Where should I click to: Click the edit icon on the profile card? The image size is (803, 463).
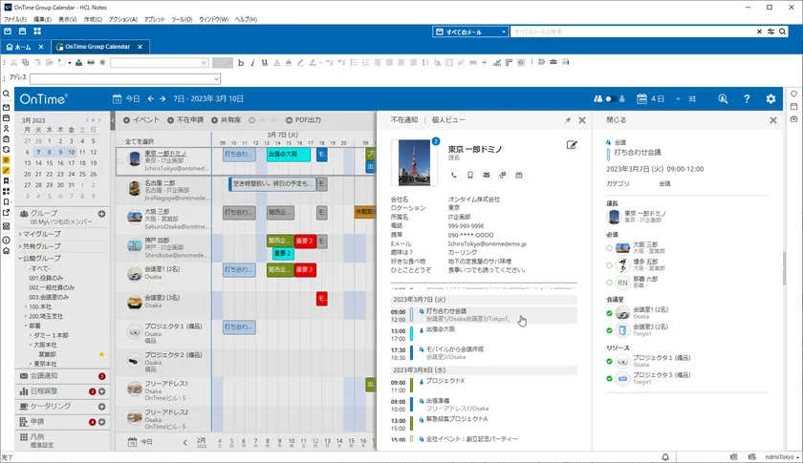[572, 145]
